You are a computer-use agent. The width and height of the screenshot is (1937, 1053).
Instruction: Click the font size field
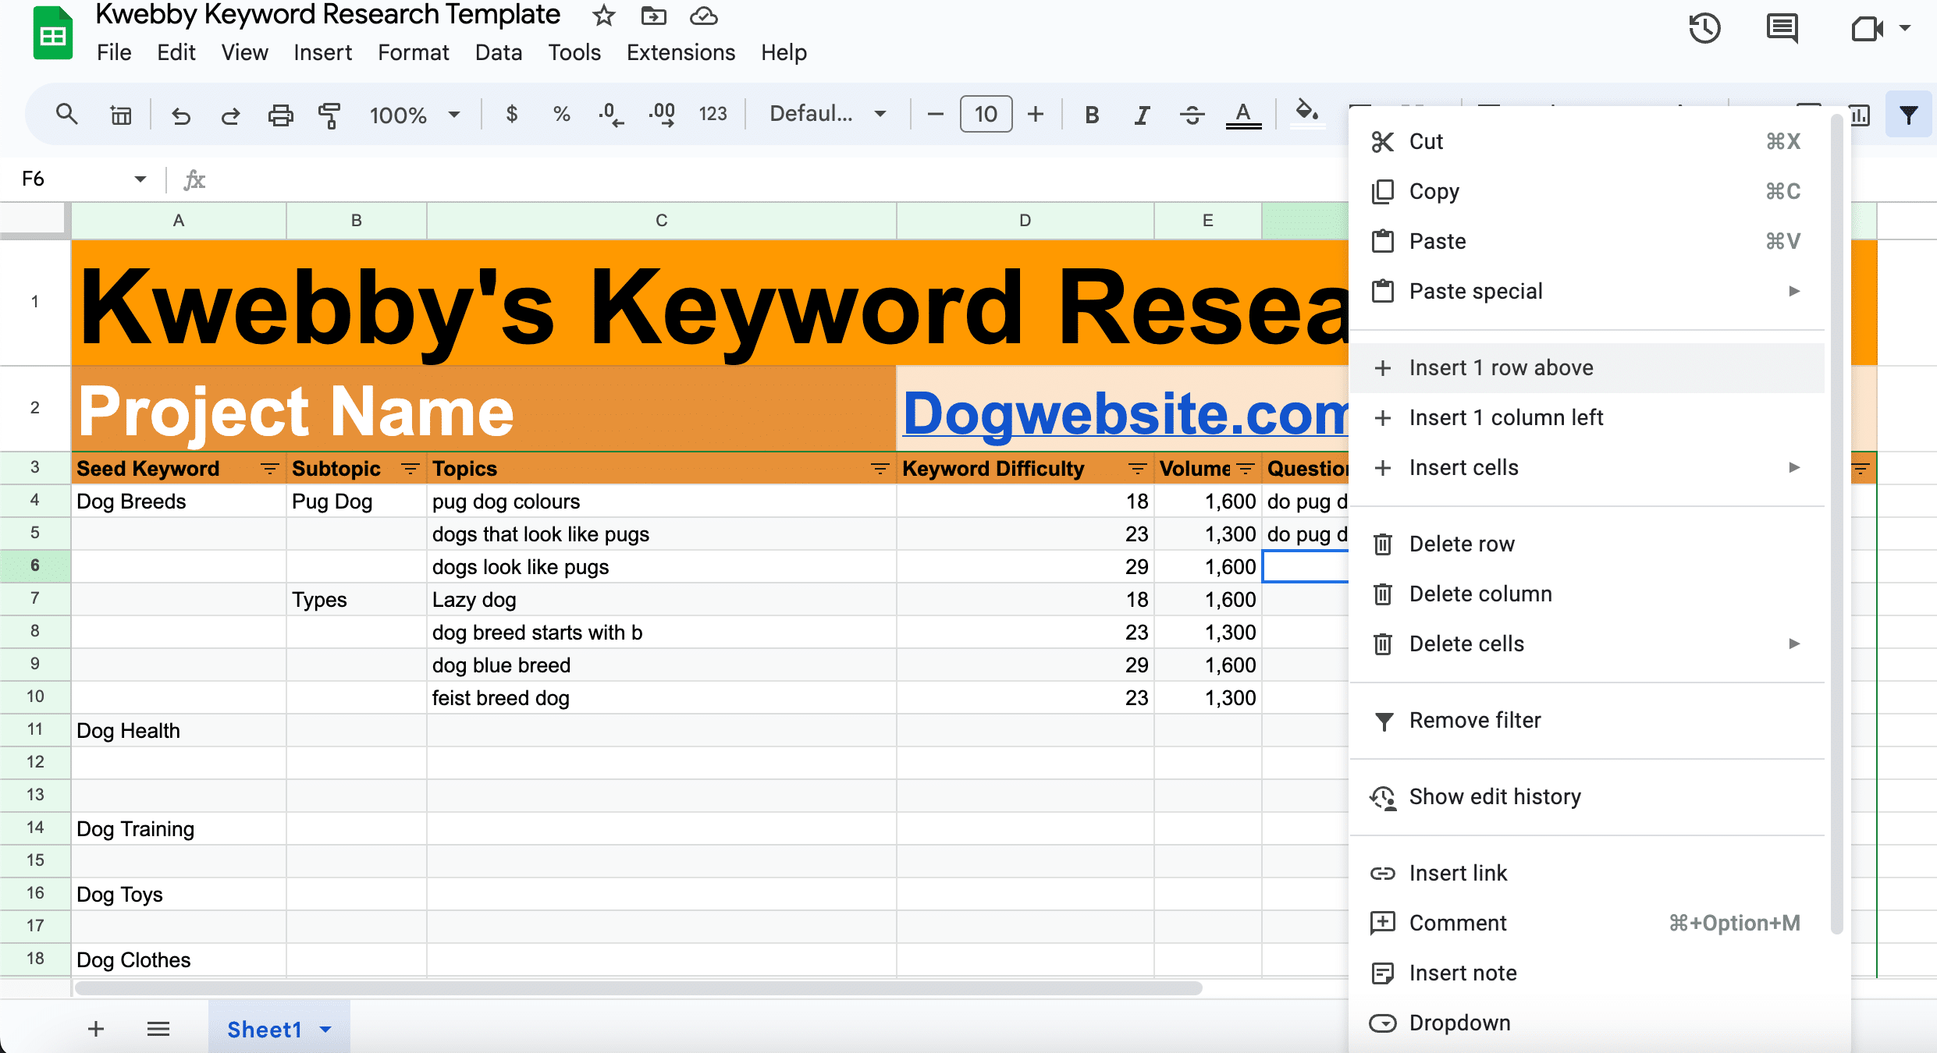pos(986,115)
